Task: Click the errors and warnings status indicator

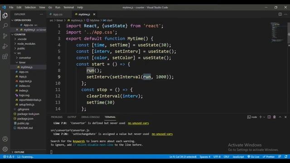Action: [9, 157]
